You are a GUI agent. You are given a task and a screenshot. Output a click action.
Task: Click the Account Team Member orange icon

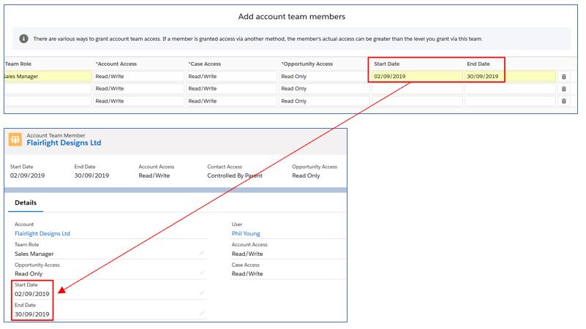pyautogui.click(x=15, y=140)
